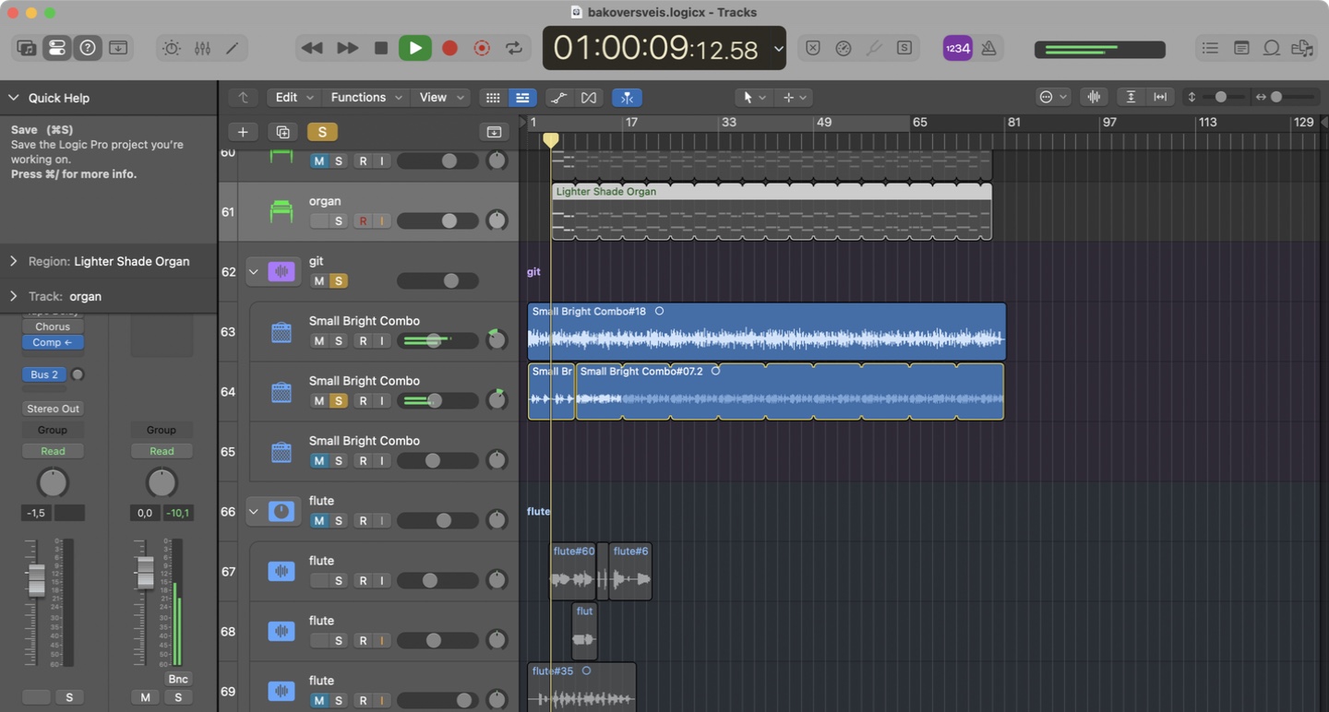Image resolution: width=1329 pixels, height=712 pixels.
Task: Click the Record button in the transport
Action: tap(449, 48)
